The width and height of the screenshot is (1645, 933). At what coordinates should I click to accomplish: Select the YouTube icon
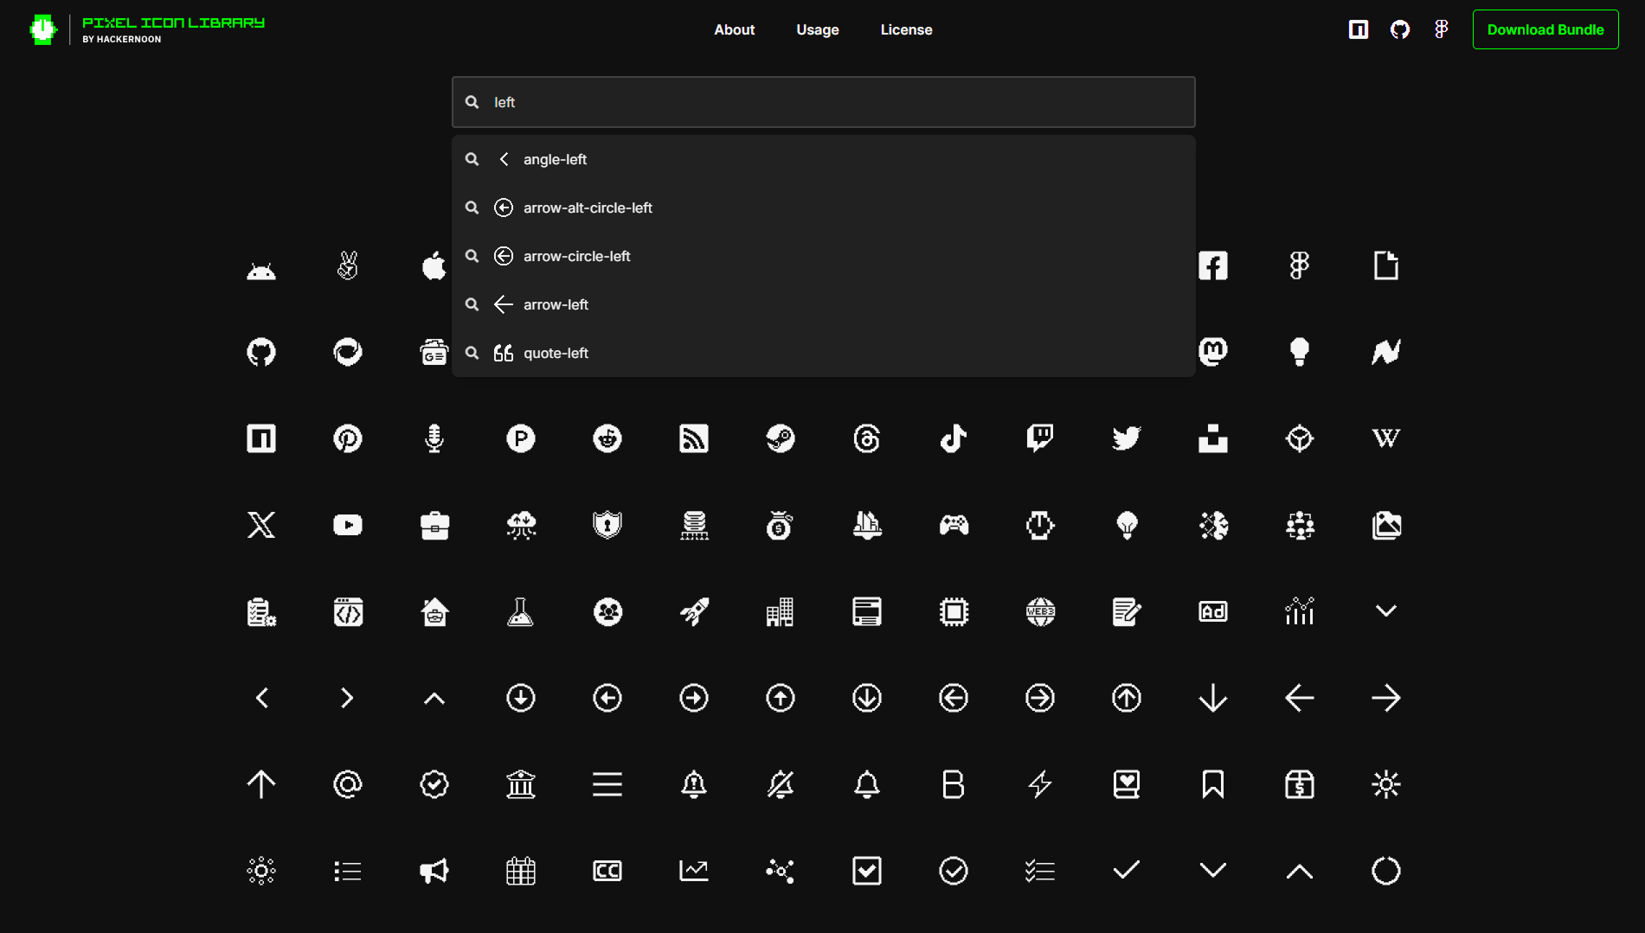[x=348, y=525]
